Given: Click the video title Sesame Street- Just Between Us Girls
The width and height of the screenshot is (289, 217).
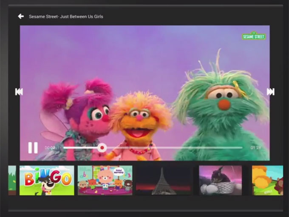Looking at the screenshot, I should [x=66, y=17].
